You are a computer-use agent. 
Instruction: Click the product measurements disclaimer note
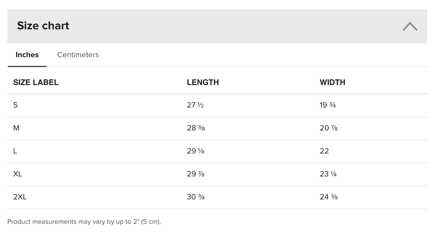coord(84,222)
